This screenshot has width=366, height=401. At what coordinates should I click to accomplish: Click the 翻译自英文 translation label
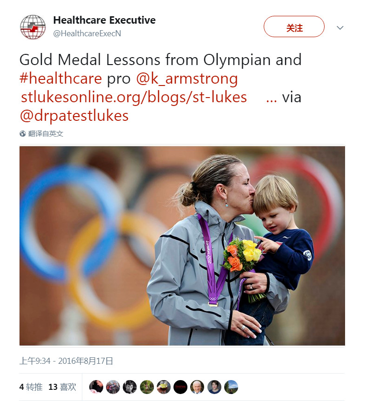tap(46, 134)
